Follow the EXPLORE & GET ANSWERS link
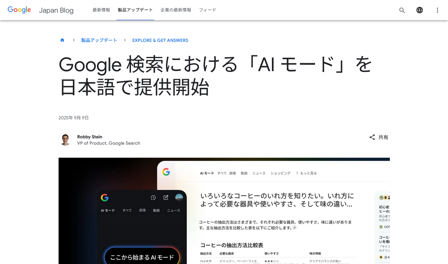Viewport: 448px width, 264px height. coord(160,40)
